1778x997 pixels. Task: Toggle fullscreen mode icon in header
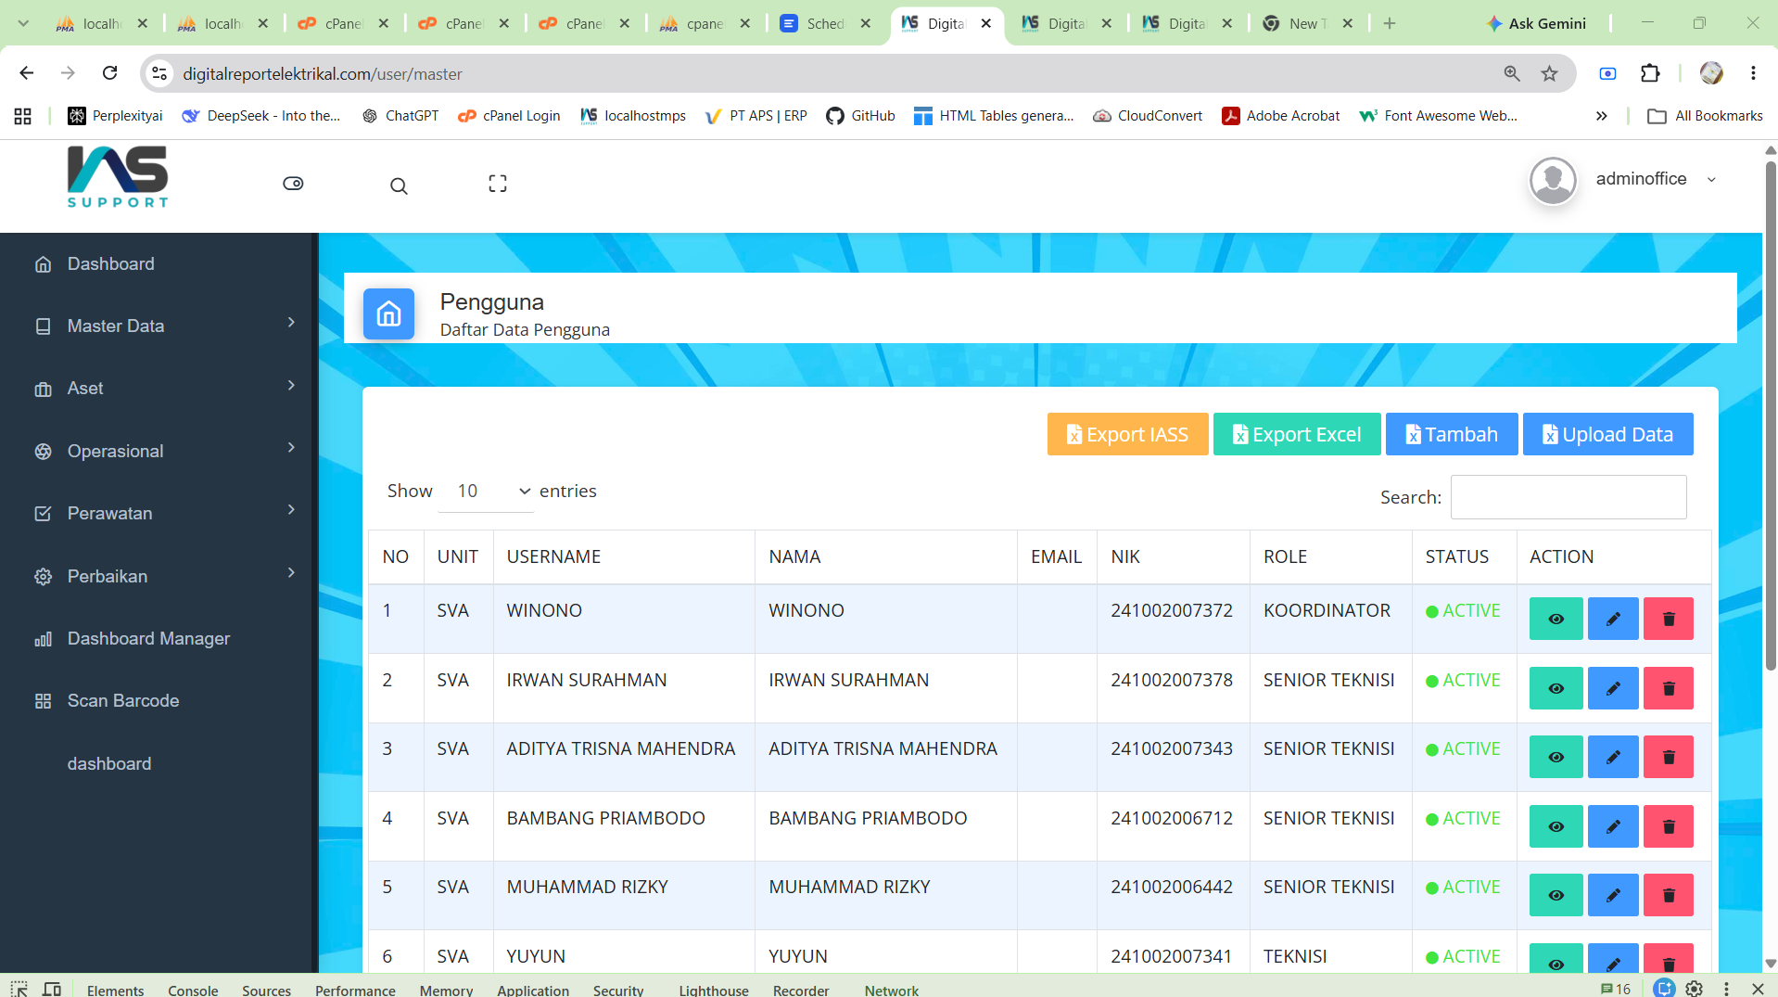tap(498, 184)
